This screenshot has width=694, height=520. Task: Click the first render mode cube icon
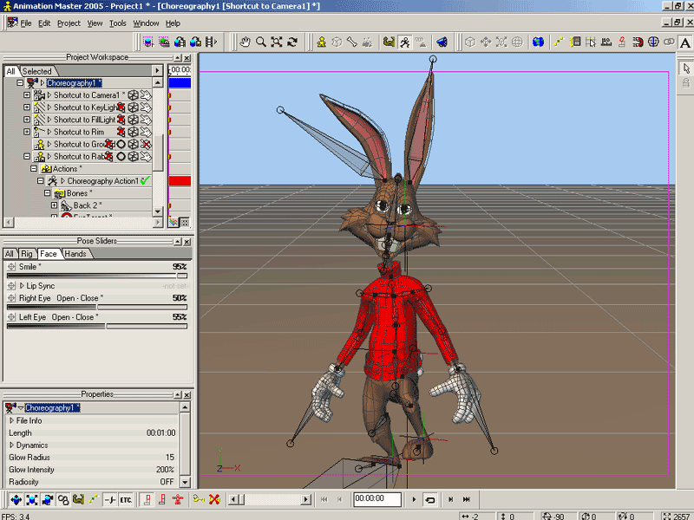click(148, 42)
